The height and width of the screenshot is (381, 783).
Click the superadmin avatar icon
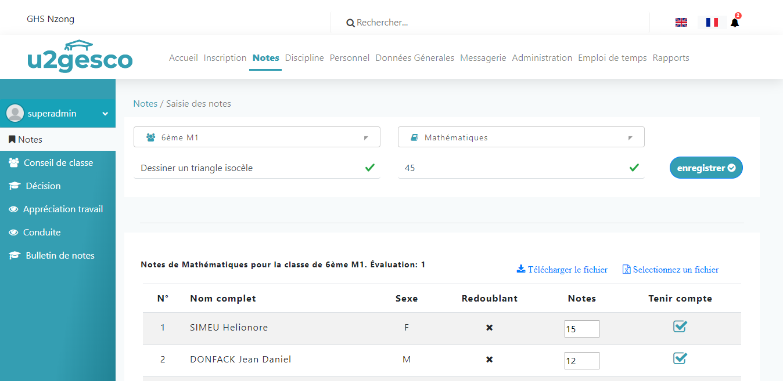15,114
